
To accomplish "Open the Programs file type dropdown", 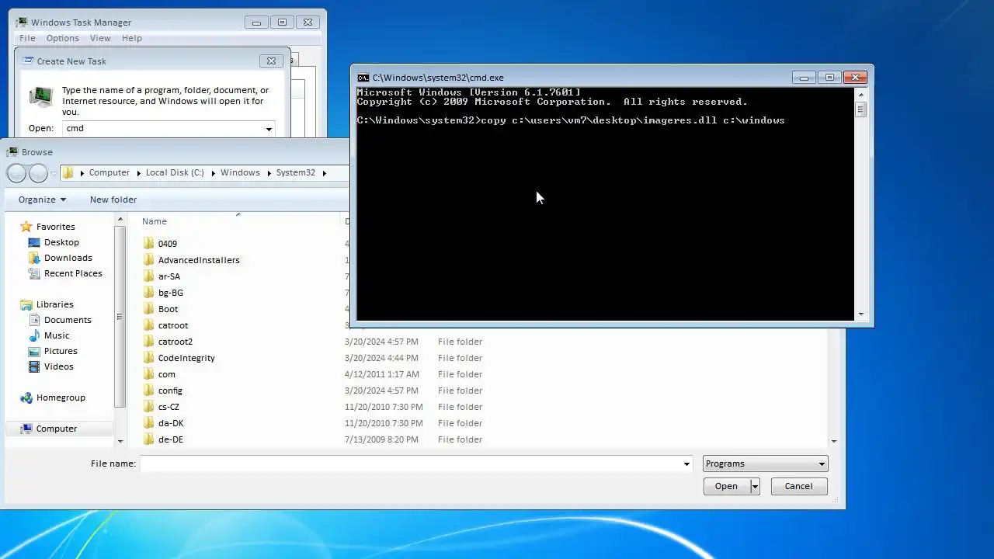I will (765, 464).
